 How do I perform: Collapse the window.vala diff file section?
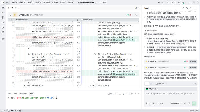(x=10, y=15)
